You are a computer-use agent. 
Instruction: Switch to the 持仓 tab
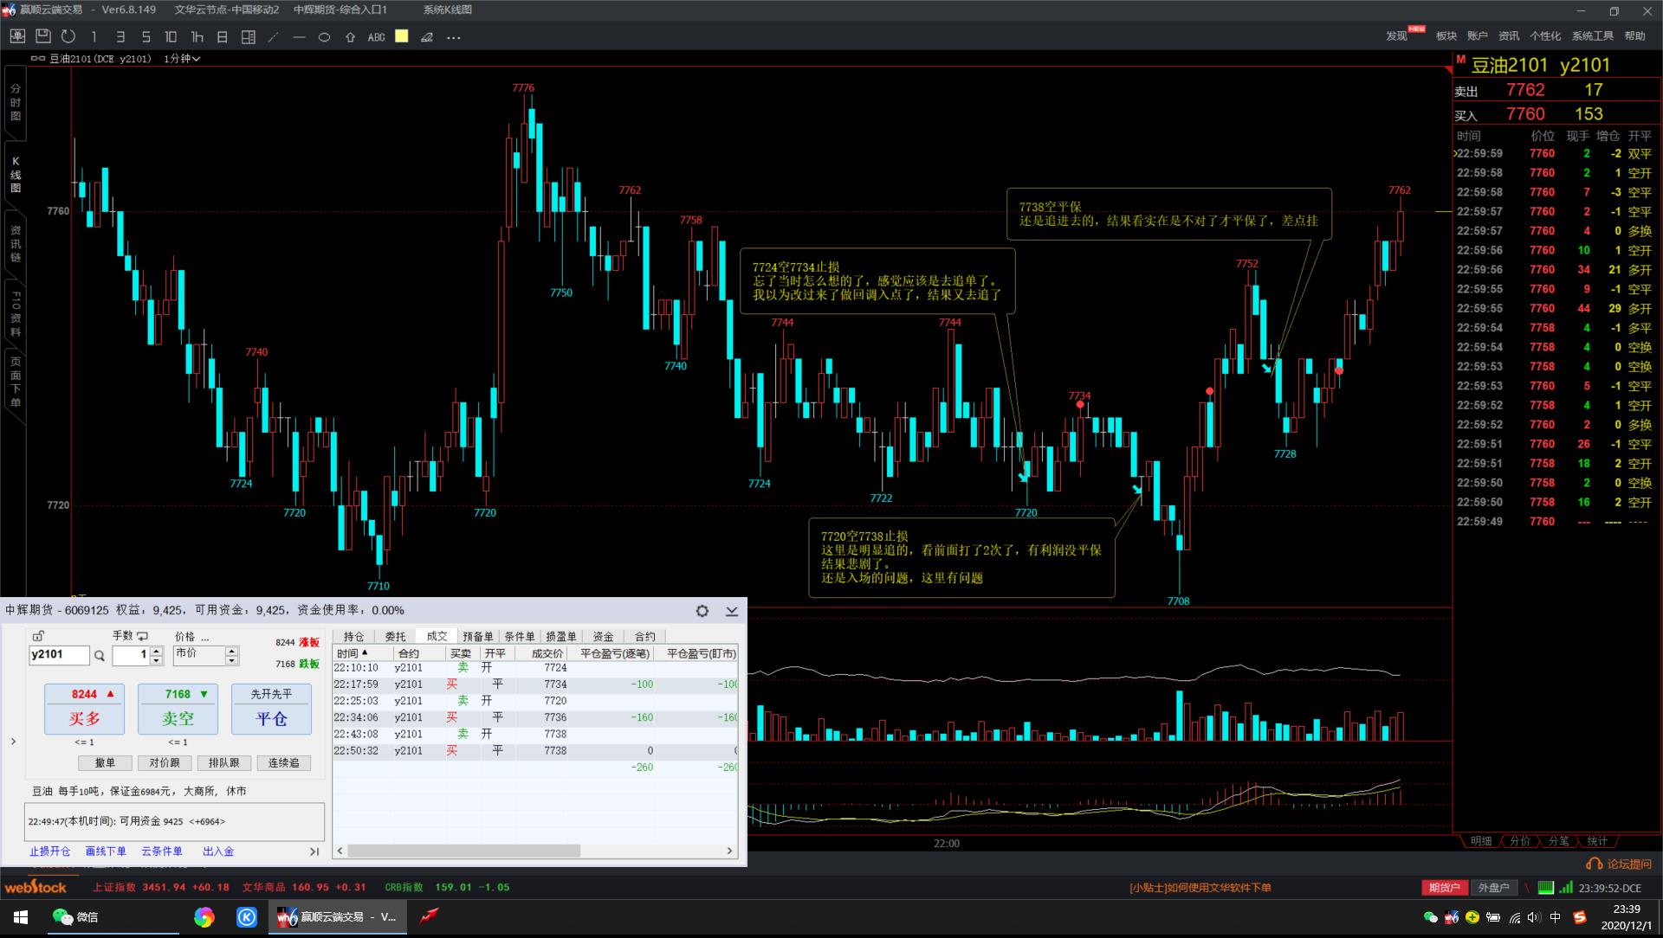click(353, 636)
